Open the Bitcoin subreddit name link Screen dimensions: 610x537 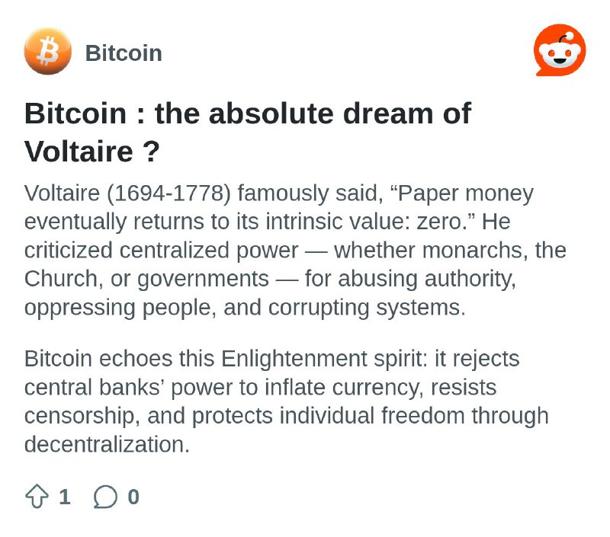[124, 53]
